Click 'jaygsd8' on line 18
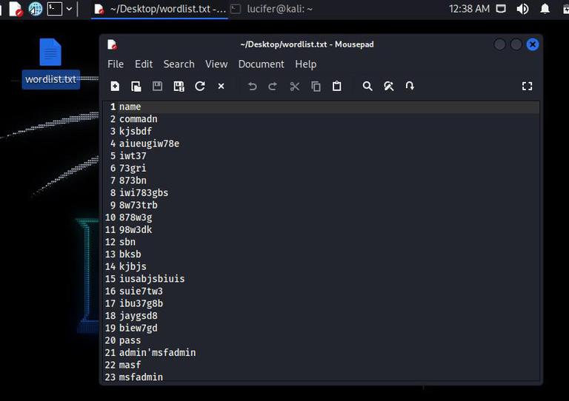569x401 pixels. coord(139,316)
